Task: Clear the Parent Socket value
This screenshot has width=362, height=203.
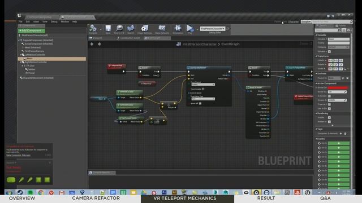Action: [347, 78]
